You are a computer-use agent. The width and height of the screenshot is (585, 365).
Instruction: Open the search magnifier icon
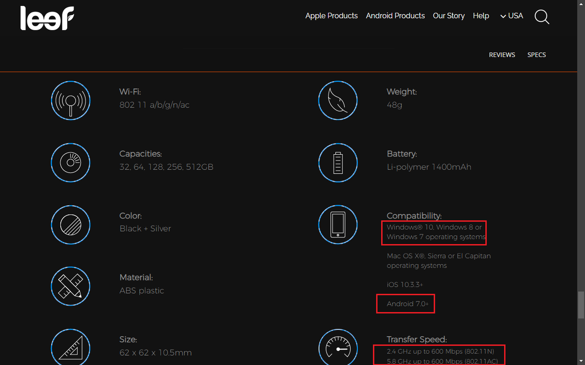pyautogui.click(x=542, y=17)
